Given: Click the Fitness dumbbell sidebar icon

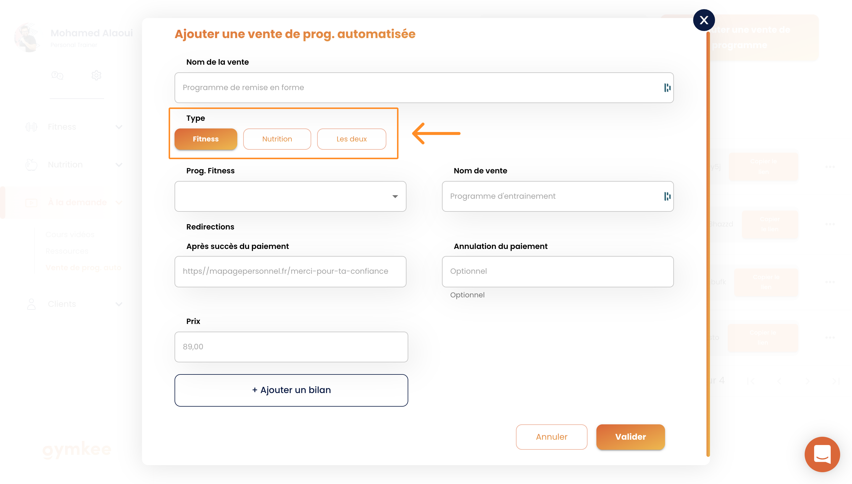Looking at the screenshot, I should tap(31, 127).
